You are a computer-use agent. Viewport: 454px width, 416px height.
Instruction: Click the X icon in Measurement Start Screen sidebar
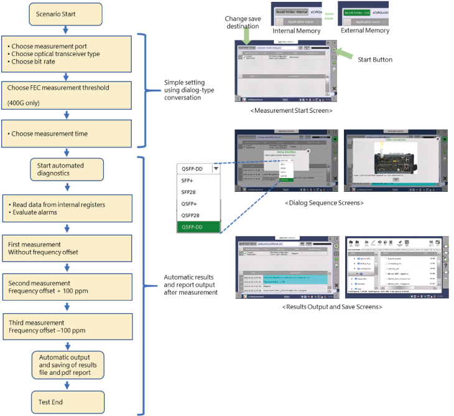click(334, 88)
